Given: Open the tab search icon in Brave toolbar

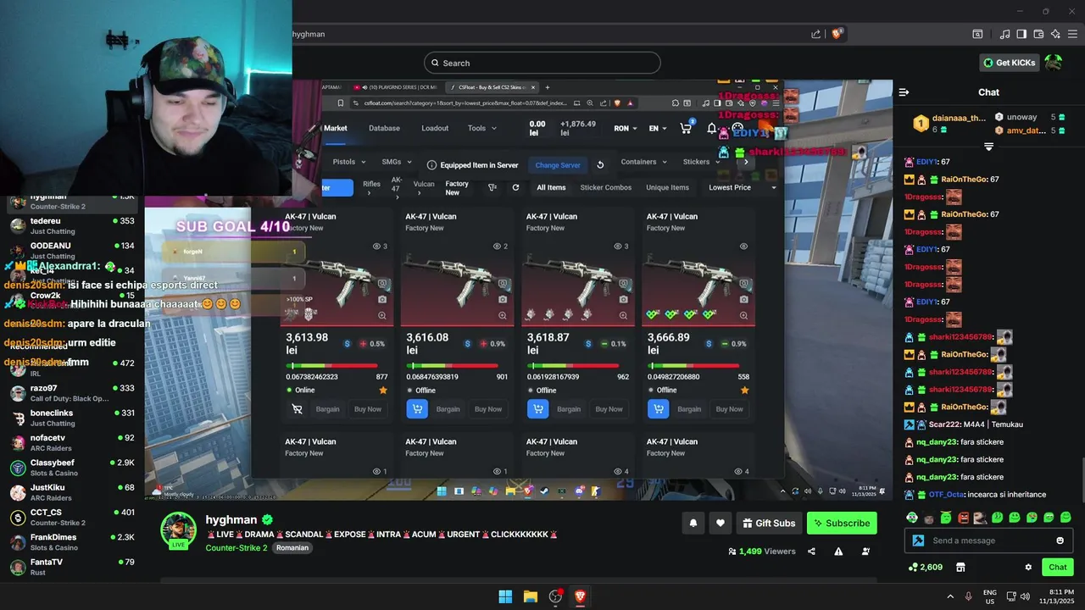Looking at the screenshot, I should coord(977,34).
